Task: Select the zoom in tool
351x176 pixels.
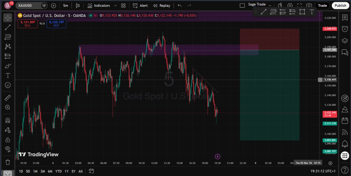Action: click(x=8, y=107)
